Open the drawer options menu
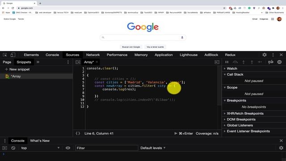The height and width of the screenshot is (161, 286). click(x=5, y=141)
